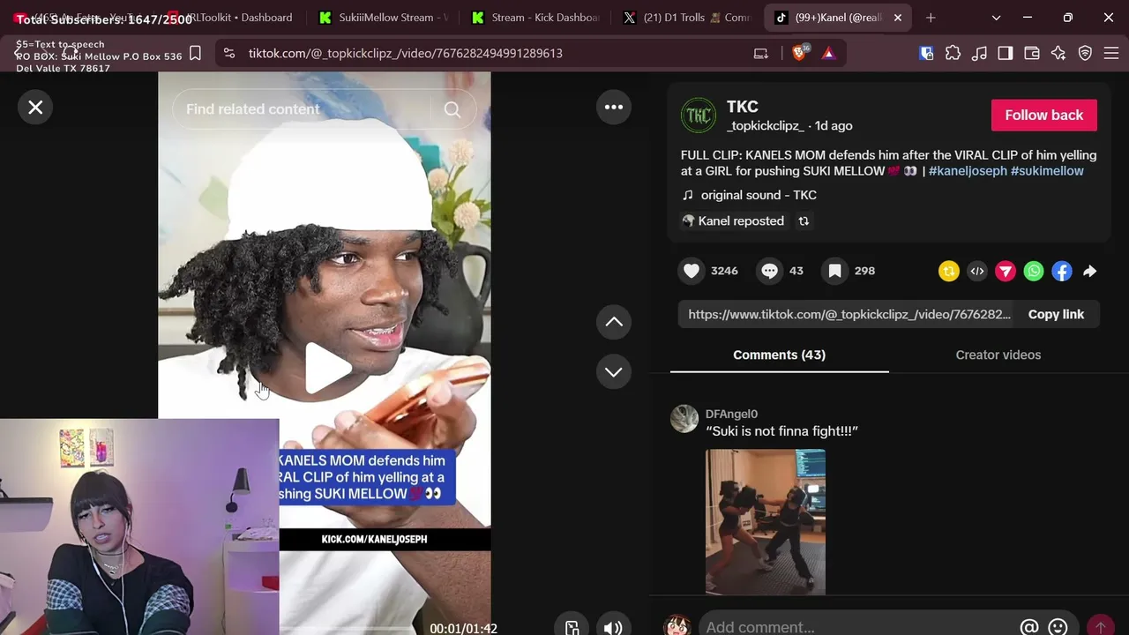Open the browser main hamburger menu
1129x635 pixels.
coord(1111,53)
